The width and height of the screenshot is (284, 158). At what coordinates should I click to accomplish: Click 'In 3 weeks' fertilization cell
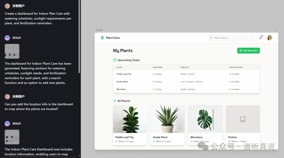tap(235, 74)
